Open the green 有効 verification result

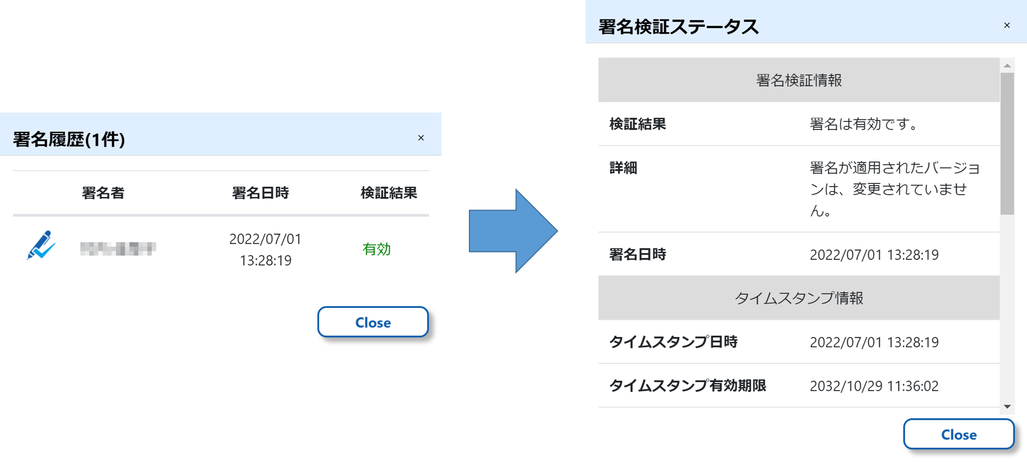pyautogui.click(x=376, y=249)
